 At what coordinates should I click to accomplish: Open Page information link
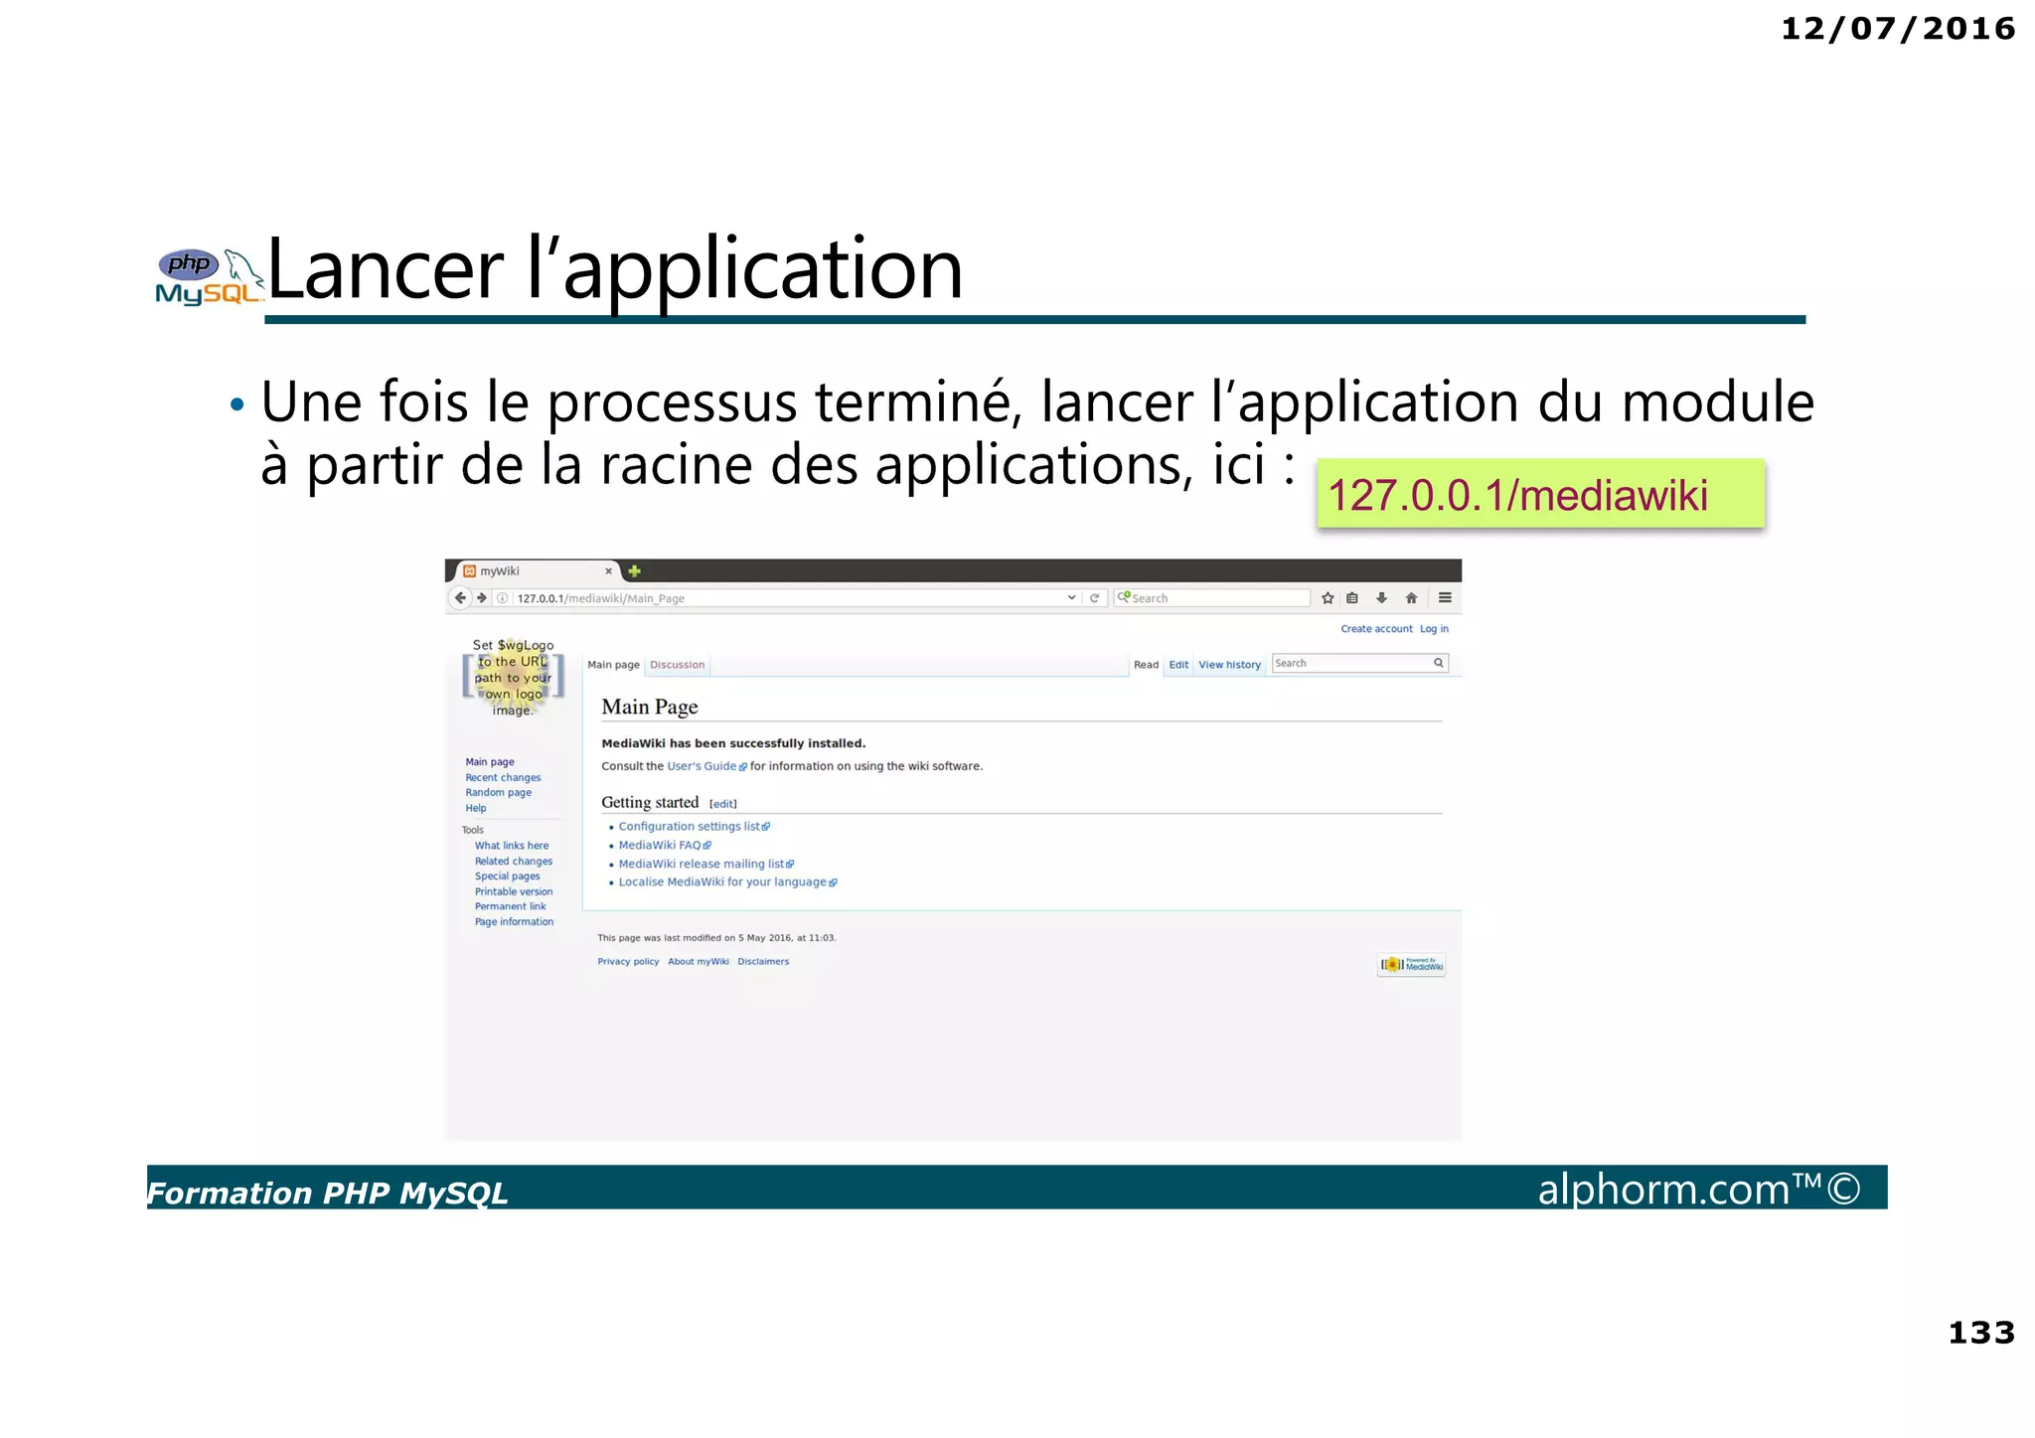tap(514, 922)
